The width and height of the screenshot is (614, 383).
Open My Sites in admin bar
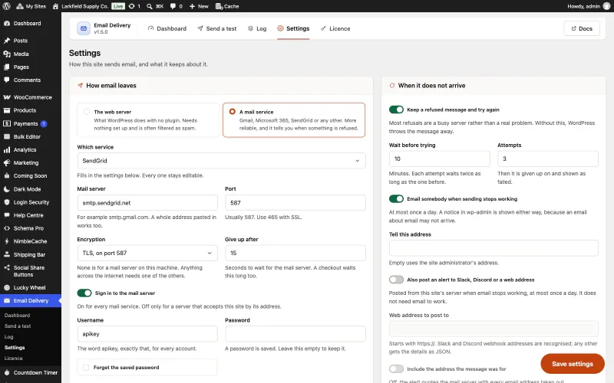pyautogui.click(x=31, y=6)
